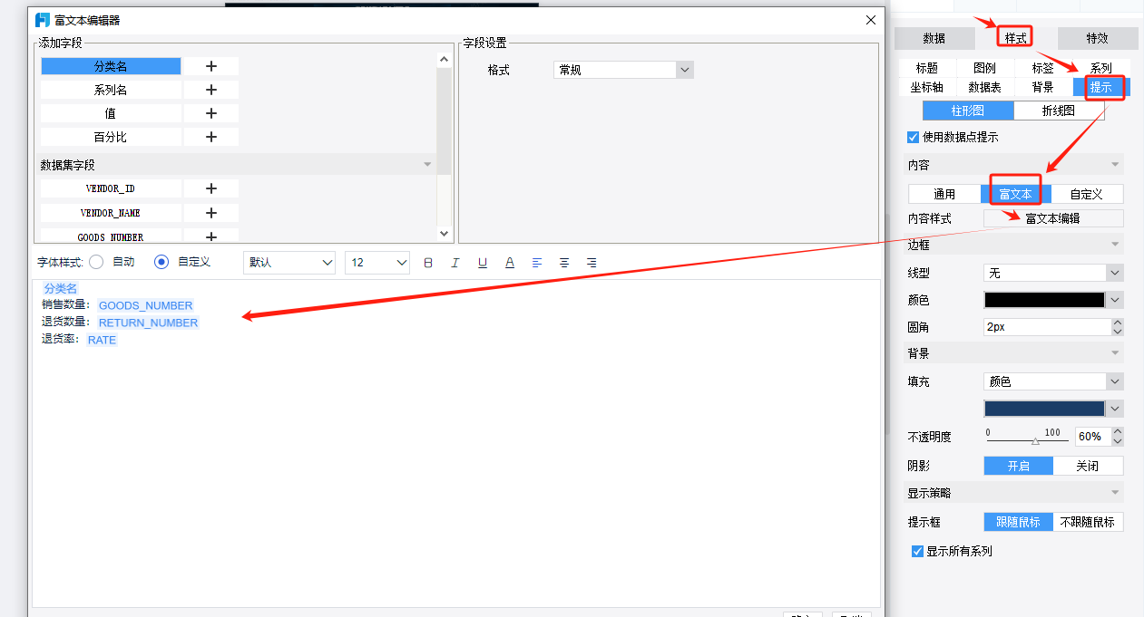Click the opacity value field 60%
Image resolution: width=1144 pixels, height=617 pixels.
coord(1092,437)
